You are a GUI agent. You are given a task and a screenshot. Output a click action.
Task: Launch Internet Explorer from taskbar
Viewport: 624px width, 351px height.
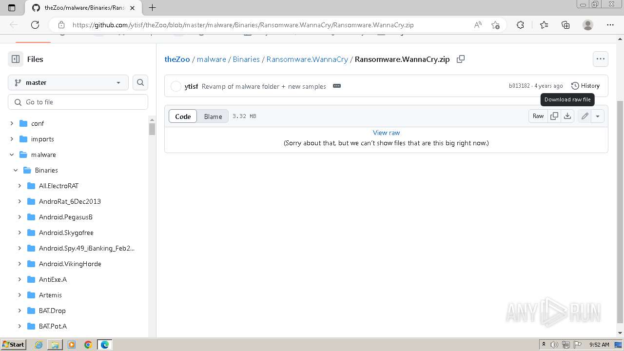(39, 345)
